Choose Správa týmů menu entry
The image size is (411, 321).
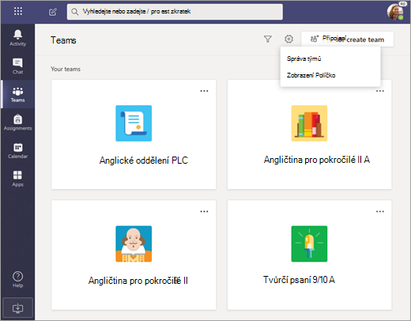(330, 59)
